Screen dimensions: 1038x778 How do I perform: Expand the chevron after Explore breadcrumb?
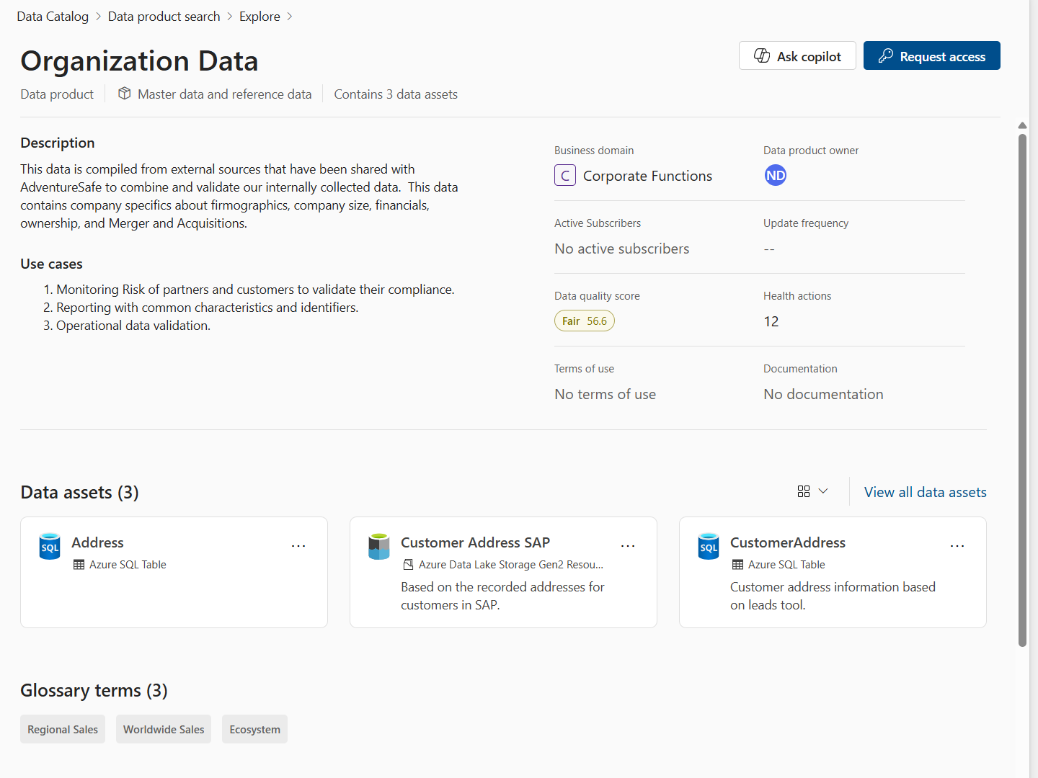290,17
